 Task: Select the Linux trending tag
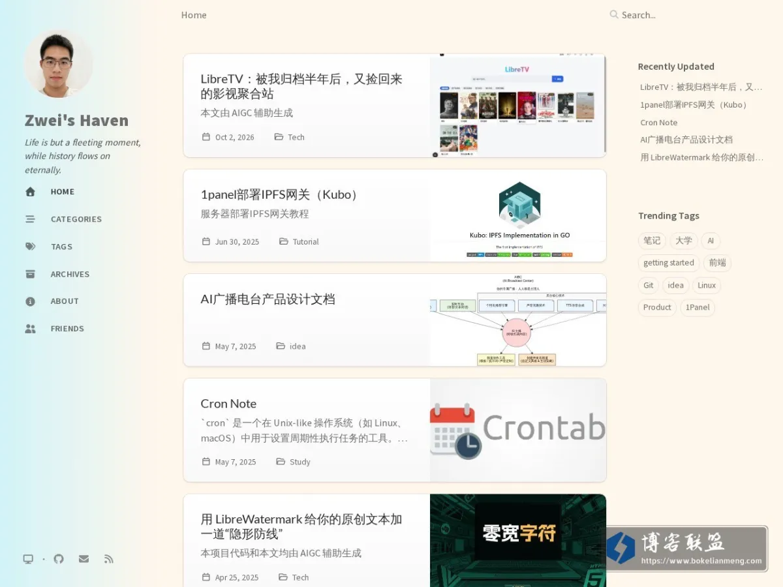[707, 285]
